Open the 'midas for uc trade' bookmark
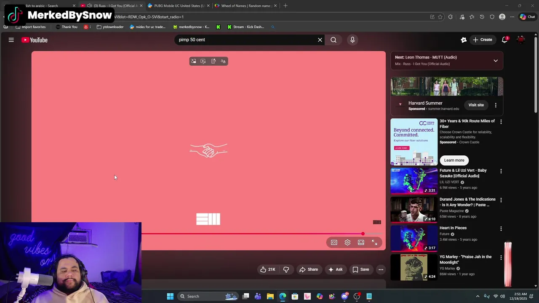Screen dimensions: 539x303 [x=147, y=27]
